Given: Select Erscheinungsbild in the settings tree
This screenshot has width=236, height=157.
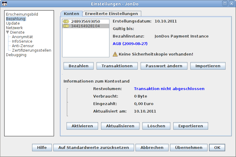Looking at the screenshot, I should pos(22,14).
